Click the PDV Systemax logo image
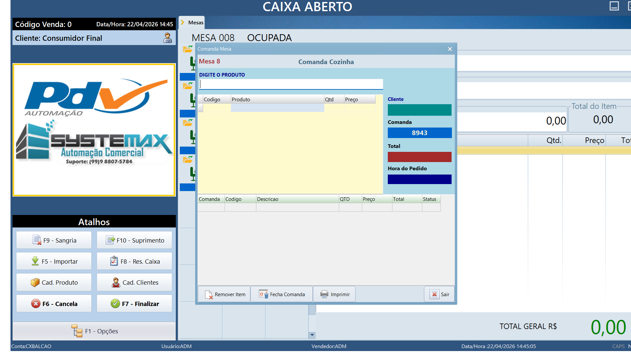 pos(94,130)
